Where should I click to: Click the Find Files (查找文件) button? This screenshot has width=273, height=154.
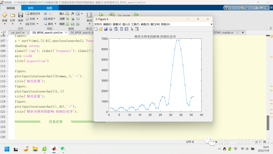click(x=33, y=14)
